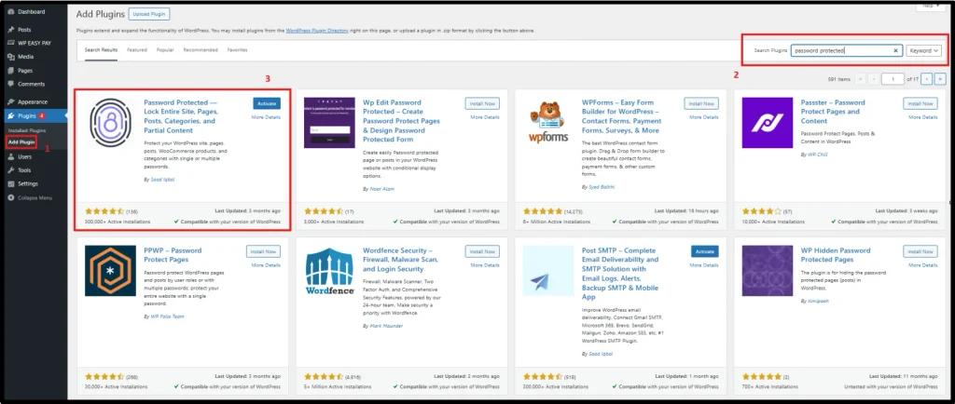Click the Post SMTP paper plane icon
Screen dimensions: 955x404
548,270
